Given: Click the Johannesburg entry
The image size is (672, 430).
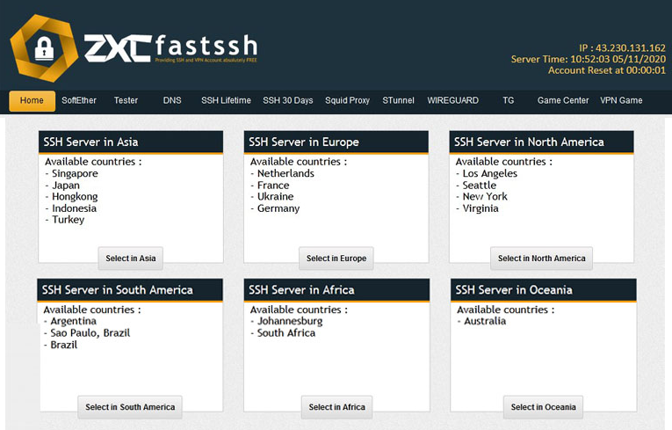Looking at the screenshot, I should (290, 322).
